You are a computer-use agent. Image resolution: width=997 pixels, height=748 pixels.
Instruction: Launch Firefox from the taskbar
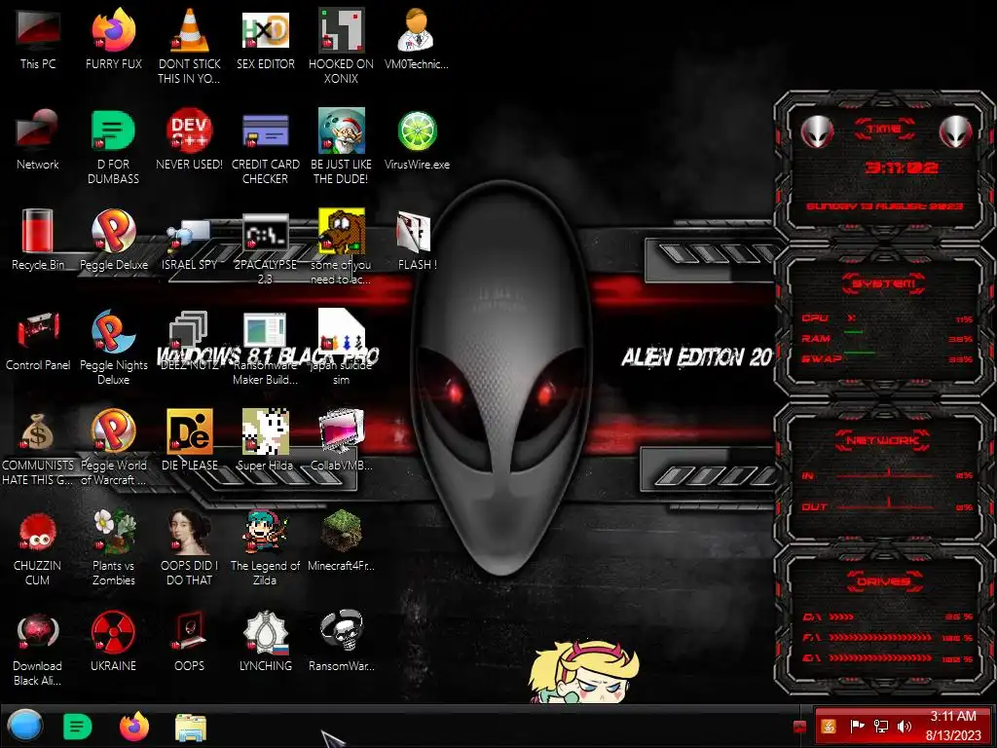click(x=134, y=727)
